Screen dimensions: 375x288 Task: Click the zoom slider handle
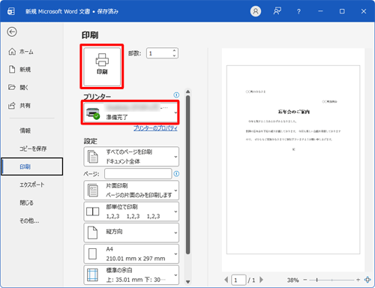pos(316,280)
